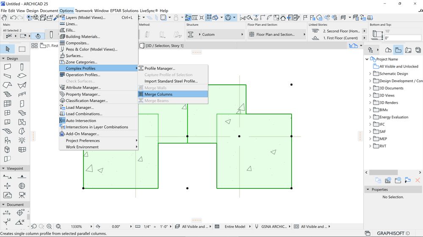The height and width of the screenshot is (237, 423).
Task: Collapse the Project Name tree root
Action: (367, 59)
